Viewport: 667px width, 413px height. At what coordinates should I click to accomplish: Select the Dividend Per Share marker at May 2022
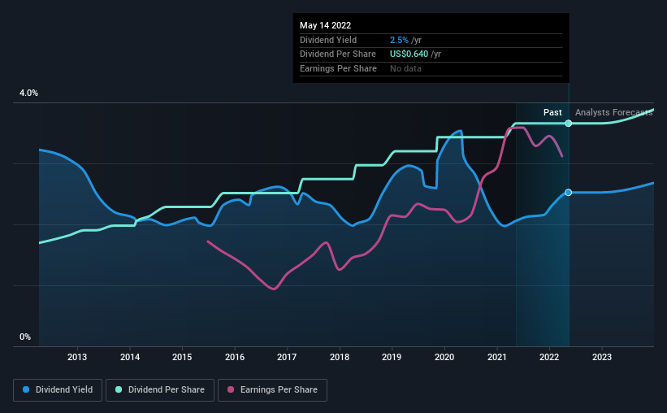click(x=569, y=124)
